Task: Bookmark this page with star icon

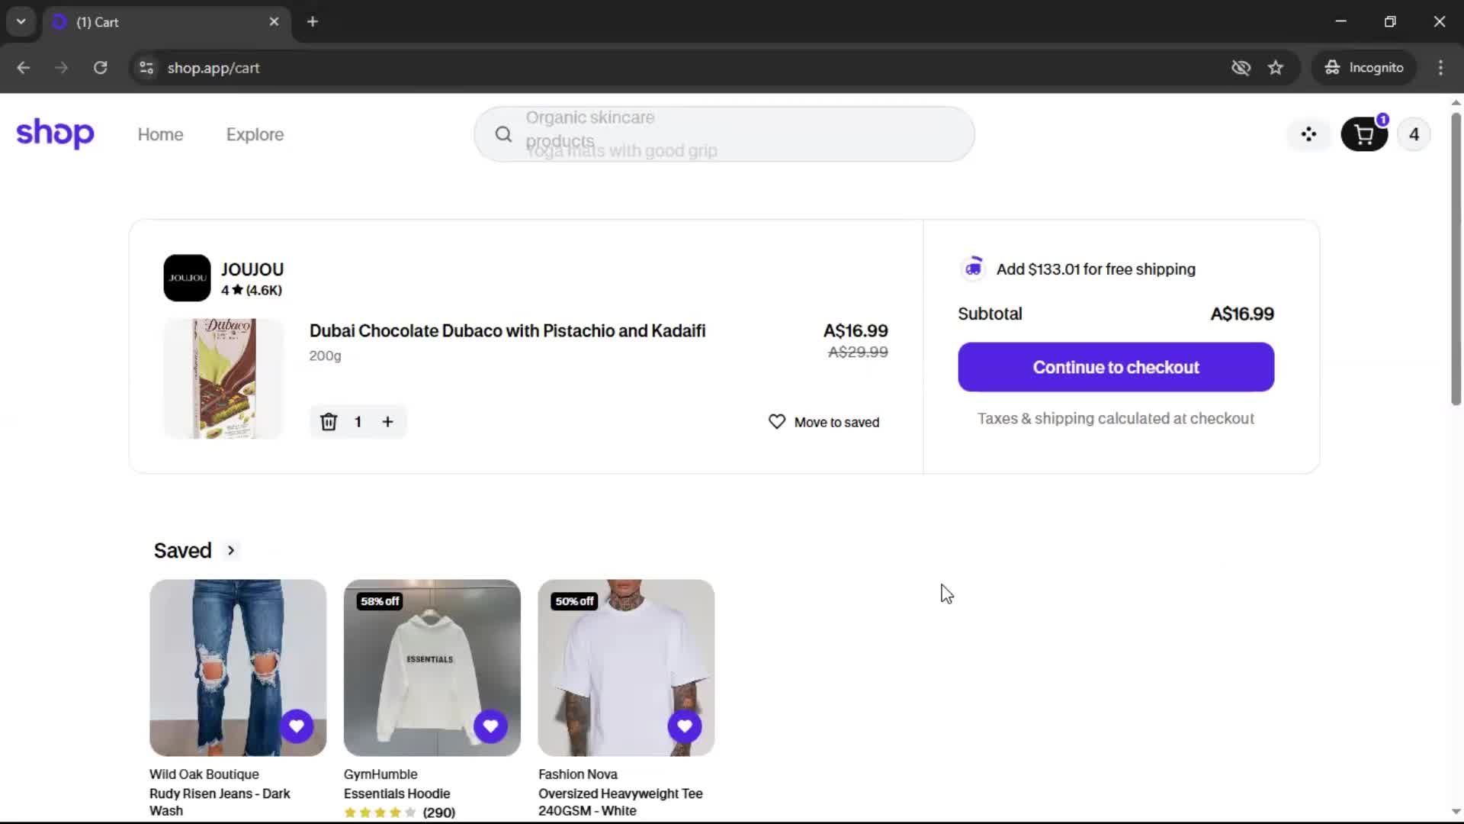Action: [x=1276, y=68]
